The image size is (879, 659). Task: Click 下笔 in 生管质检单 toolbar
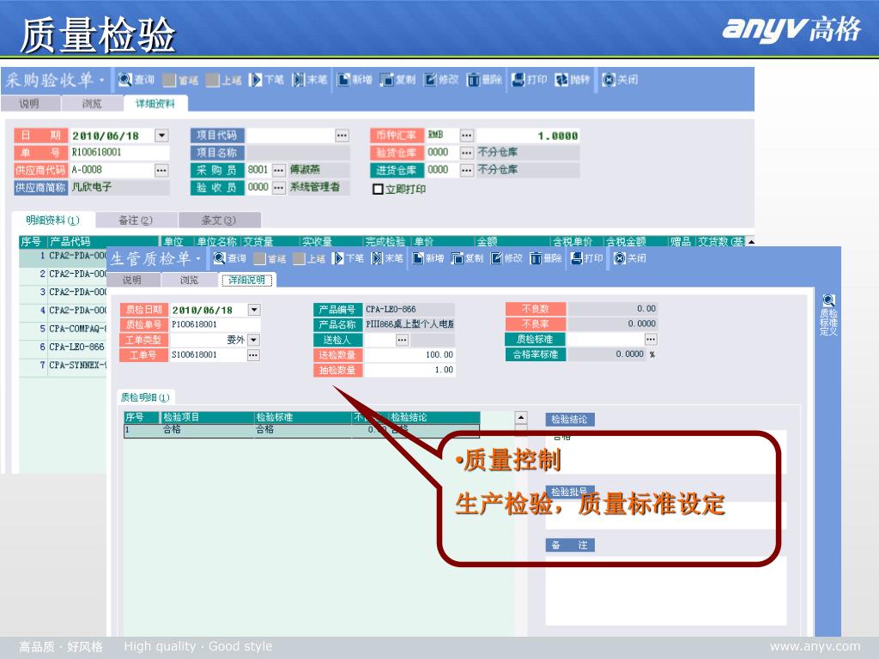(349, 258)
